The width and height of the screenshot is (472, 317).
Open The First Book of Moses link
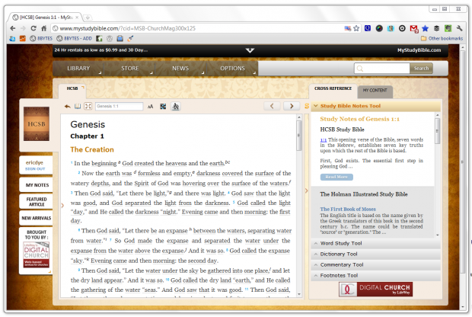coord(348,209)
